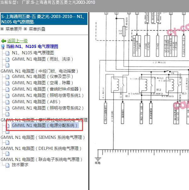Click document icon beside N1、N105 电气原理图

pos(8,53)
